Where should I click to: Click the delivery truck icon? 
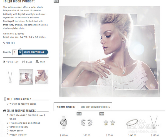click(4, 111)
